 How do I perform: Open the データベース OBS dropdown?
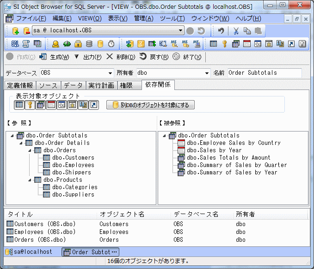pyautogui.click(x=110, y=73)
